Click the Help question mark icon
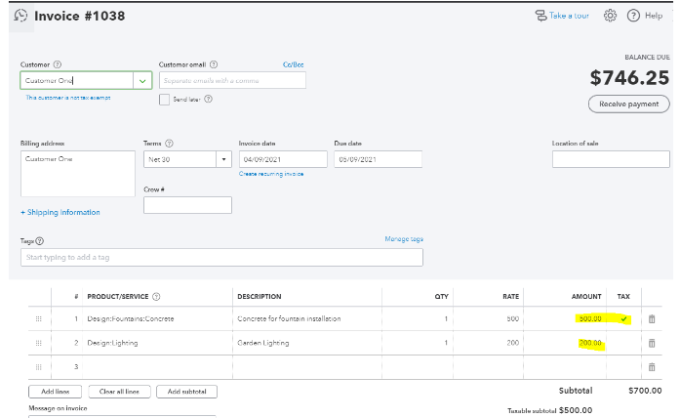Image resolution: width=680 pixels, height=418 pixels. coord(633,16)
